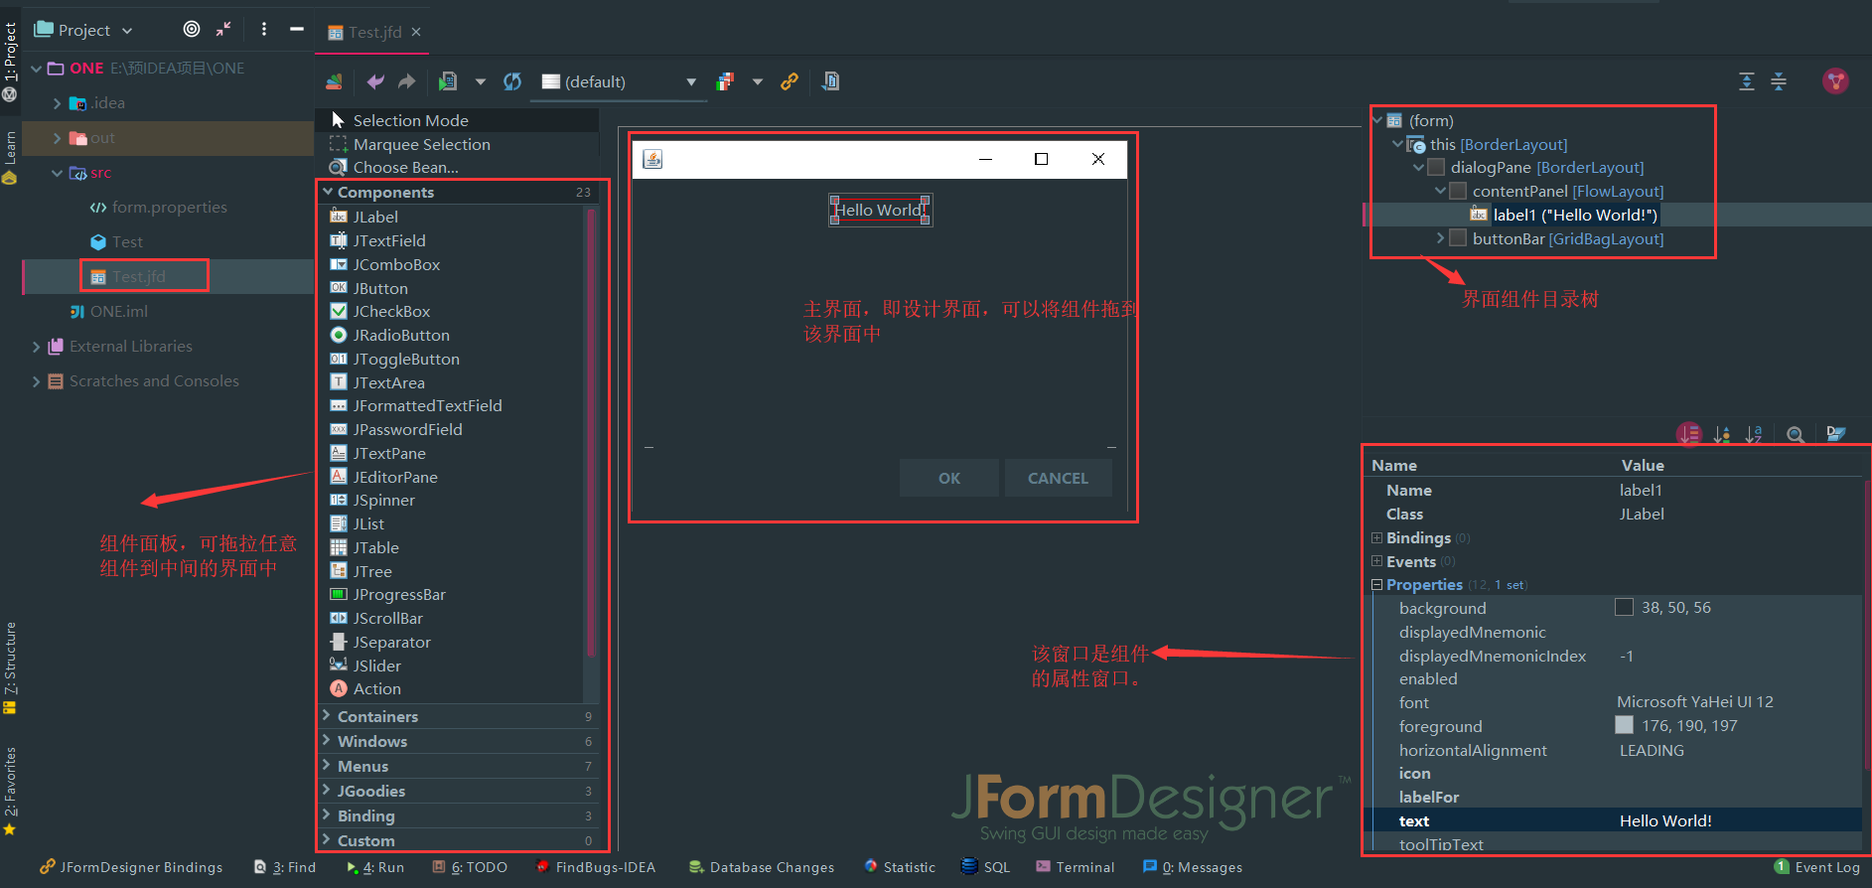
Task: Expand the Containers palette category
Action: (327, 715)
